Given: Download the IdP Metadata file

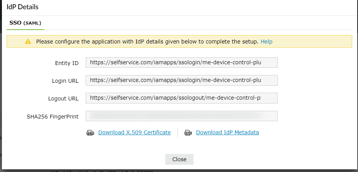Looking at the screenshot, I should pos(227,132).
